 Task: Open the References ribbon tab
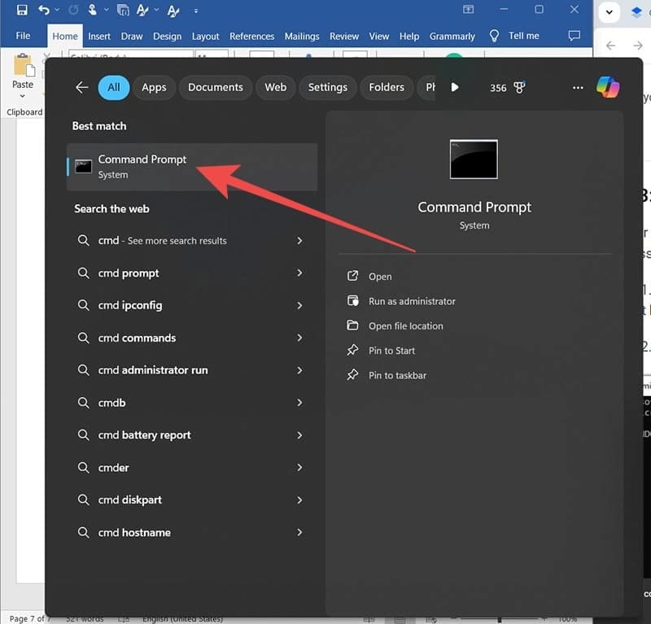(x=251, y=37)
